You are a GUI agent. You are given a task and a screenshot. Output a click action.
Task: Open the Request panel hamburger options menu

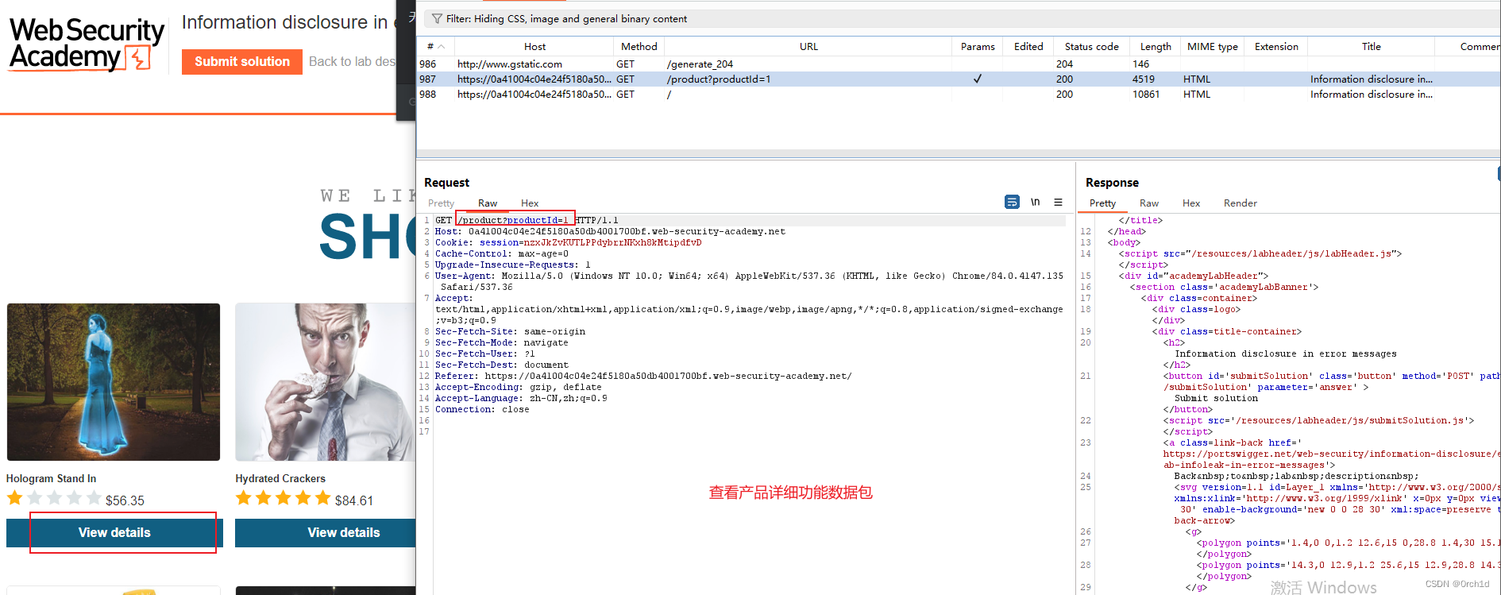pos(1058,203)
